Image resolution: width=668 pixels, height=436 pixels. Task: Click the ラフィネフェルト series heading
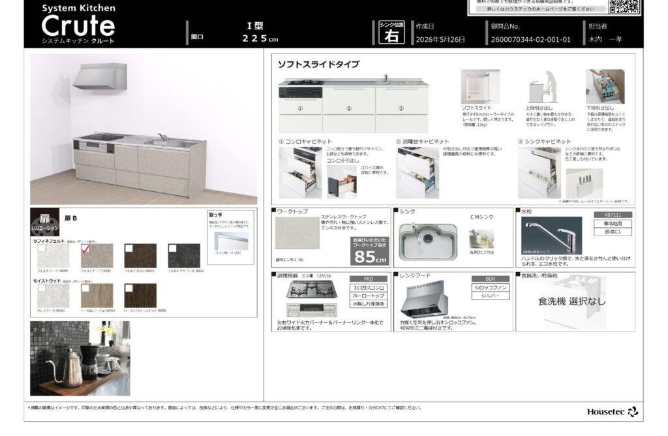[49, 241]
